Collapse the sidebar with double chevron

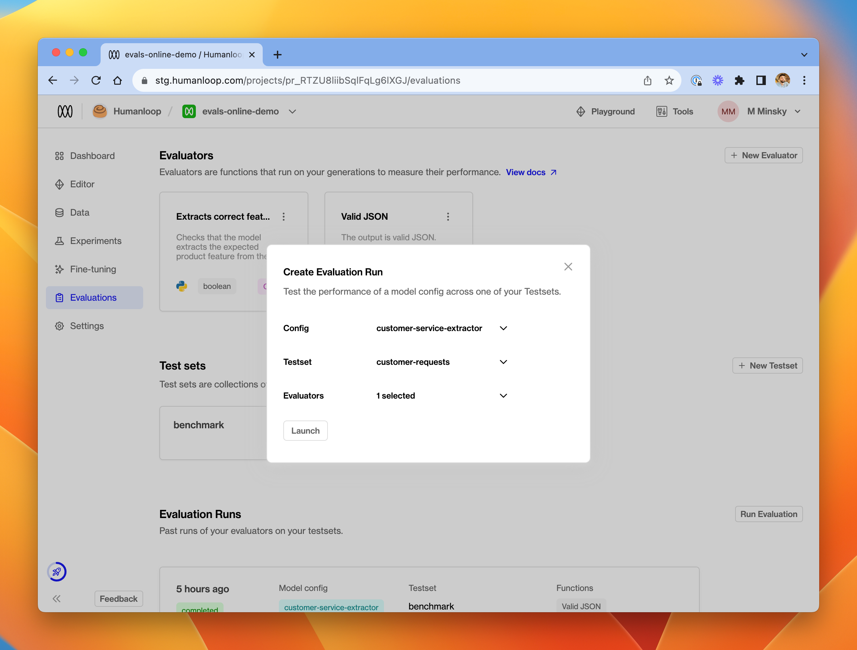tap(57, 599)
